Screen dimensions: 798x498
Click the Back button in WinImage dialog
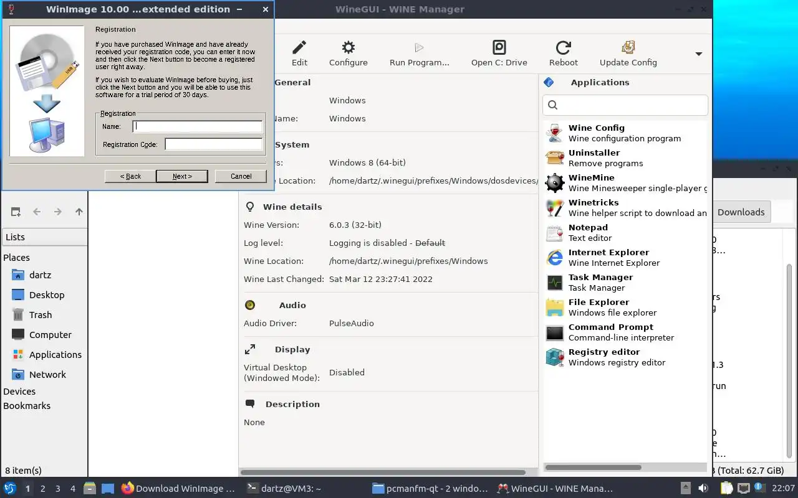pos(130,176)
